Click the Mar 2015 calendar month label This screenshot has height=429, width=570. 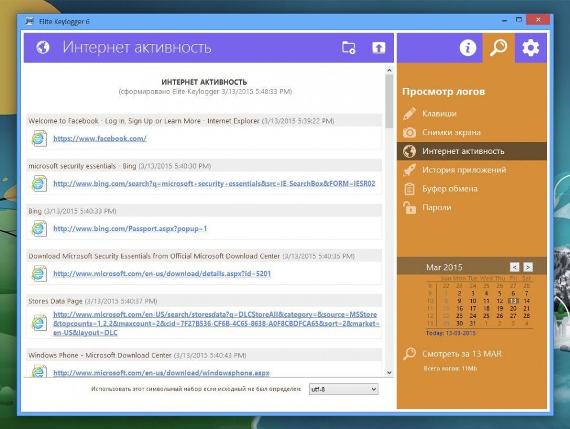pos(444,267)
